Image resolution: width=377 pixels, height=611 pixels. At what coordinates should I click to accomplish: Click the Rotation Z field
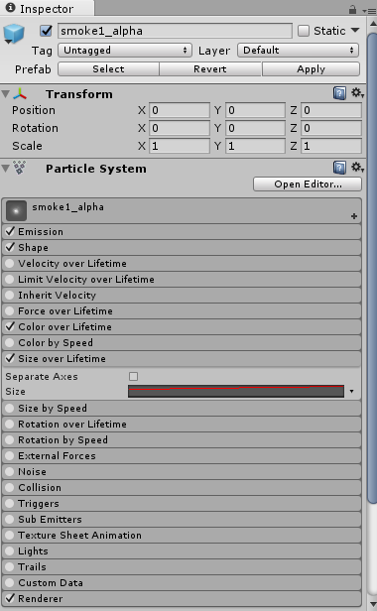[331, 128]
